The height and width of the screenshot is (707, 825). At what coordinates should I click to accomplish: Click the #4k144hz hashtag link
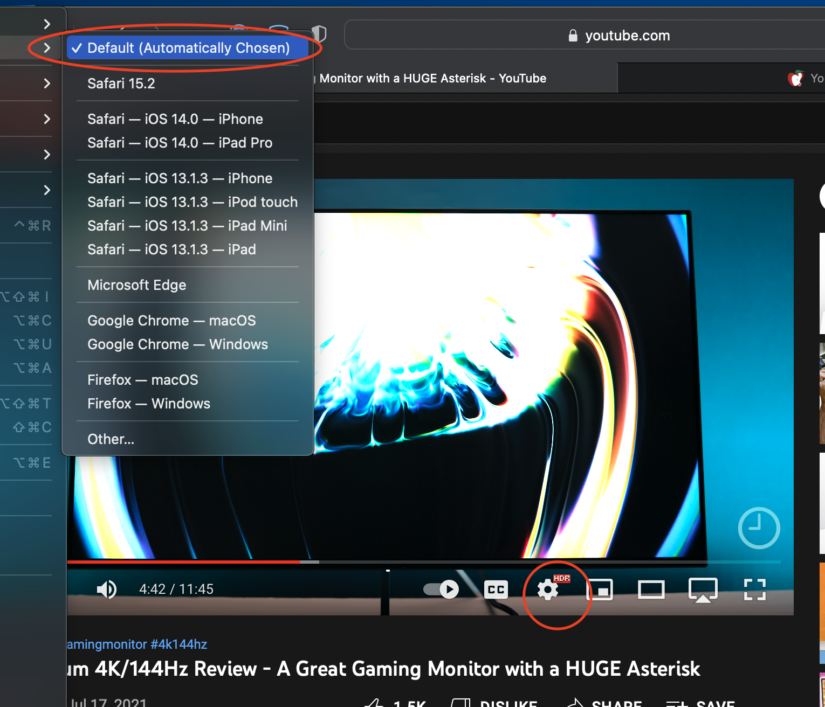(178, 644)
